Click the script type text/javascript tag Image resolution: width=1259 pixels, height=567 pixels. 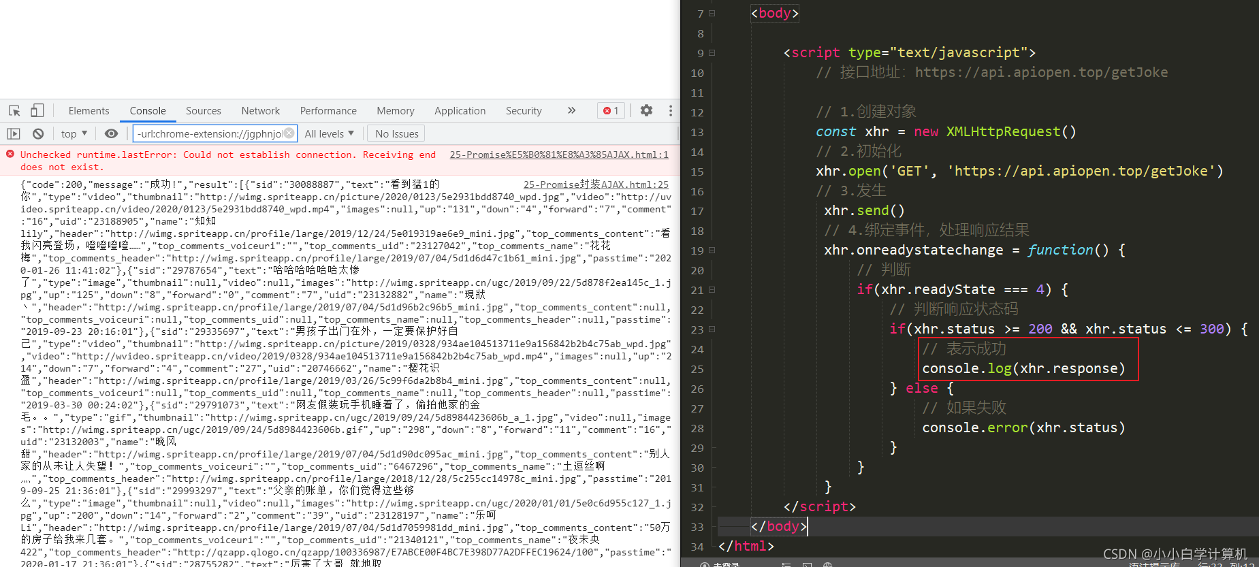coord(910,52)
